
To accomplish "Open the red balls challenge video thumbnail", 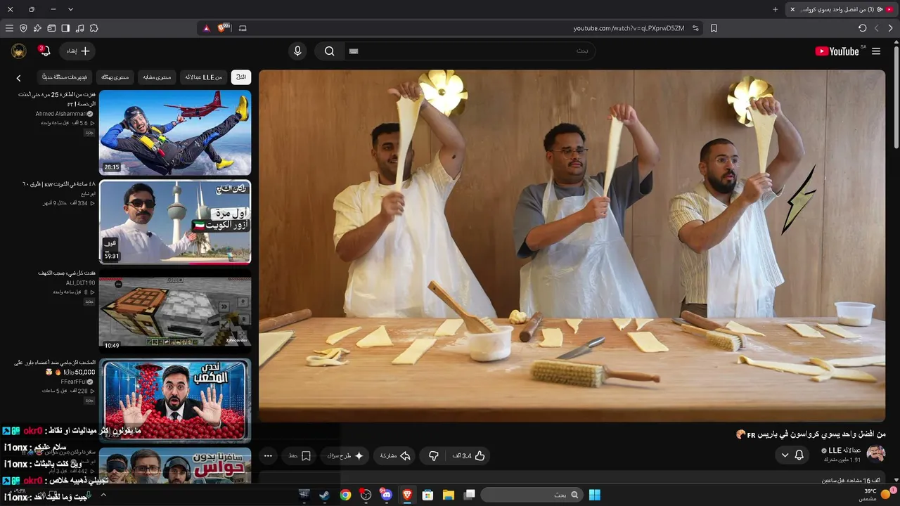I will [175, 400].
